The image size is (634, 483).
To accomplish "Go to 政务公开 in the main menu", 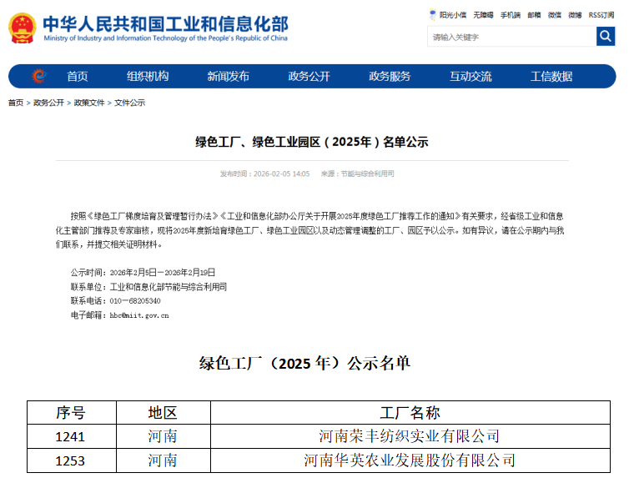I will coord(309,76).
